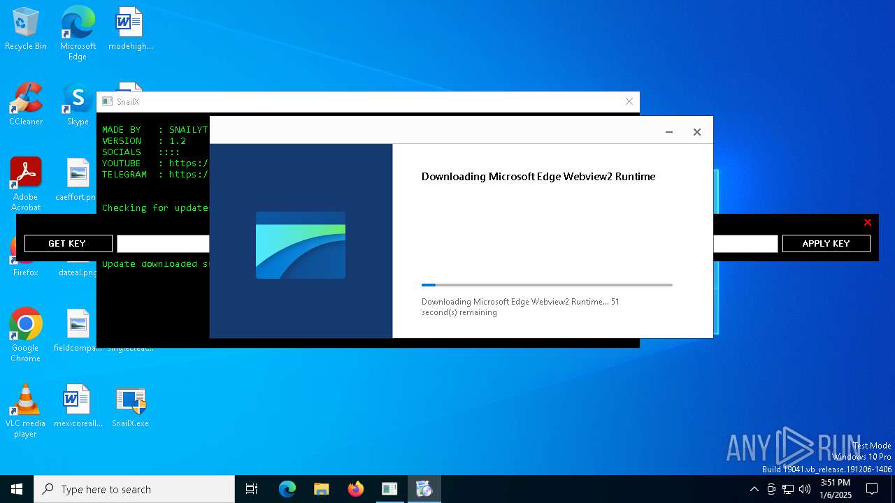Screen dimensions: 895x503
Task: Open the CCleaner desktop shortcut
Action: pos(26,104)
